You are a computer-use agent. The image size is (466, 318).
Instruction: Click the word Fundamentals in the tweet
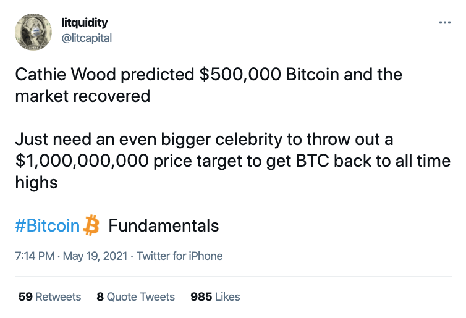[164, 225]
